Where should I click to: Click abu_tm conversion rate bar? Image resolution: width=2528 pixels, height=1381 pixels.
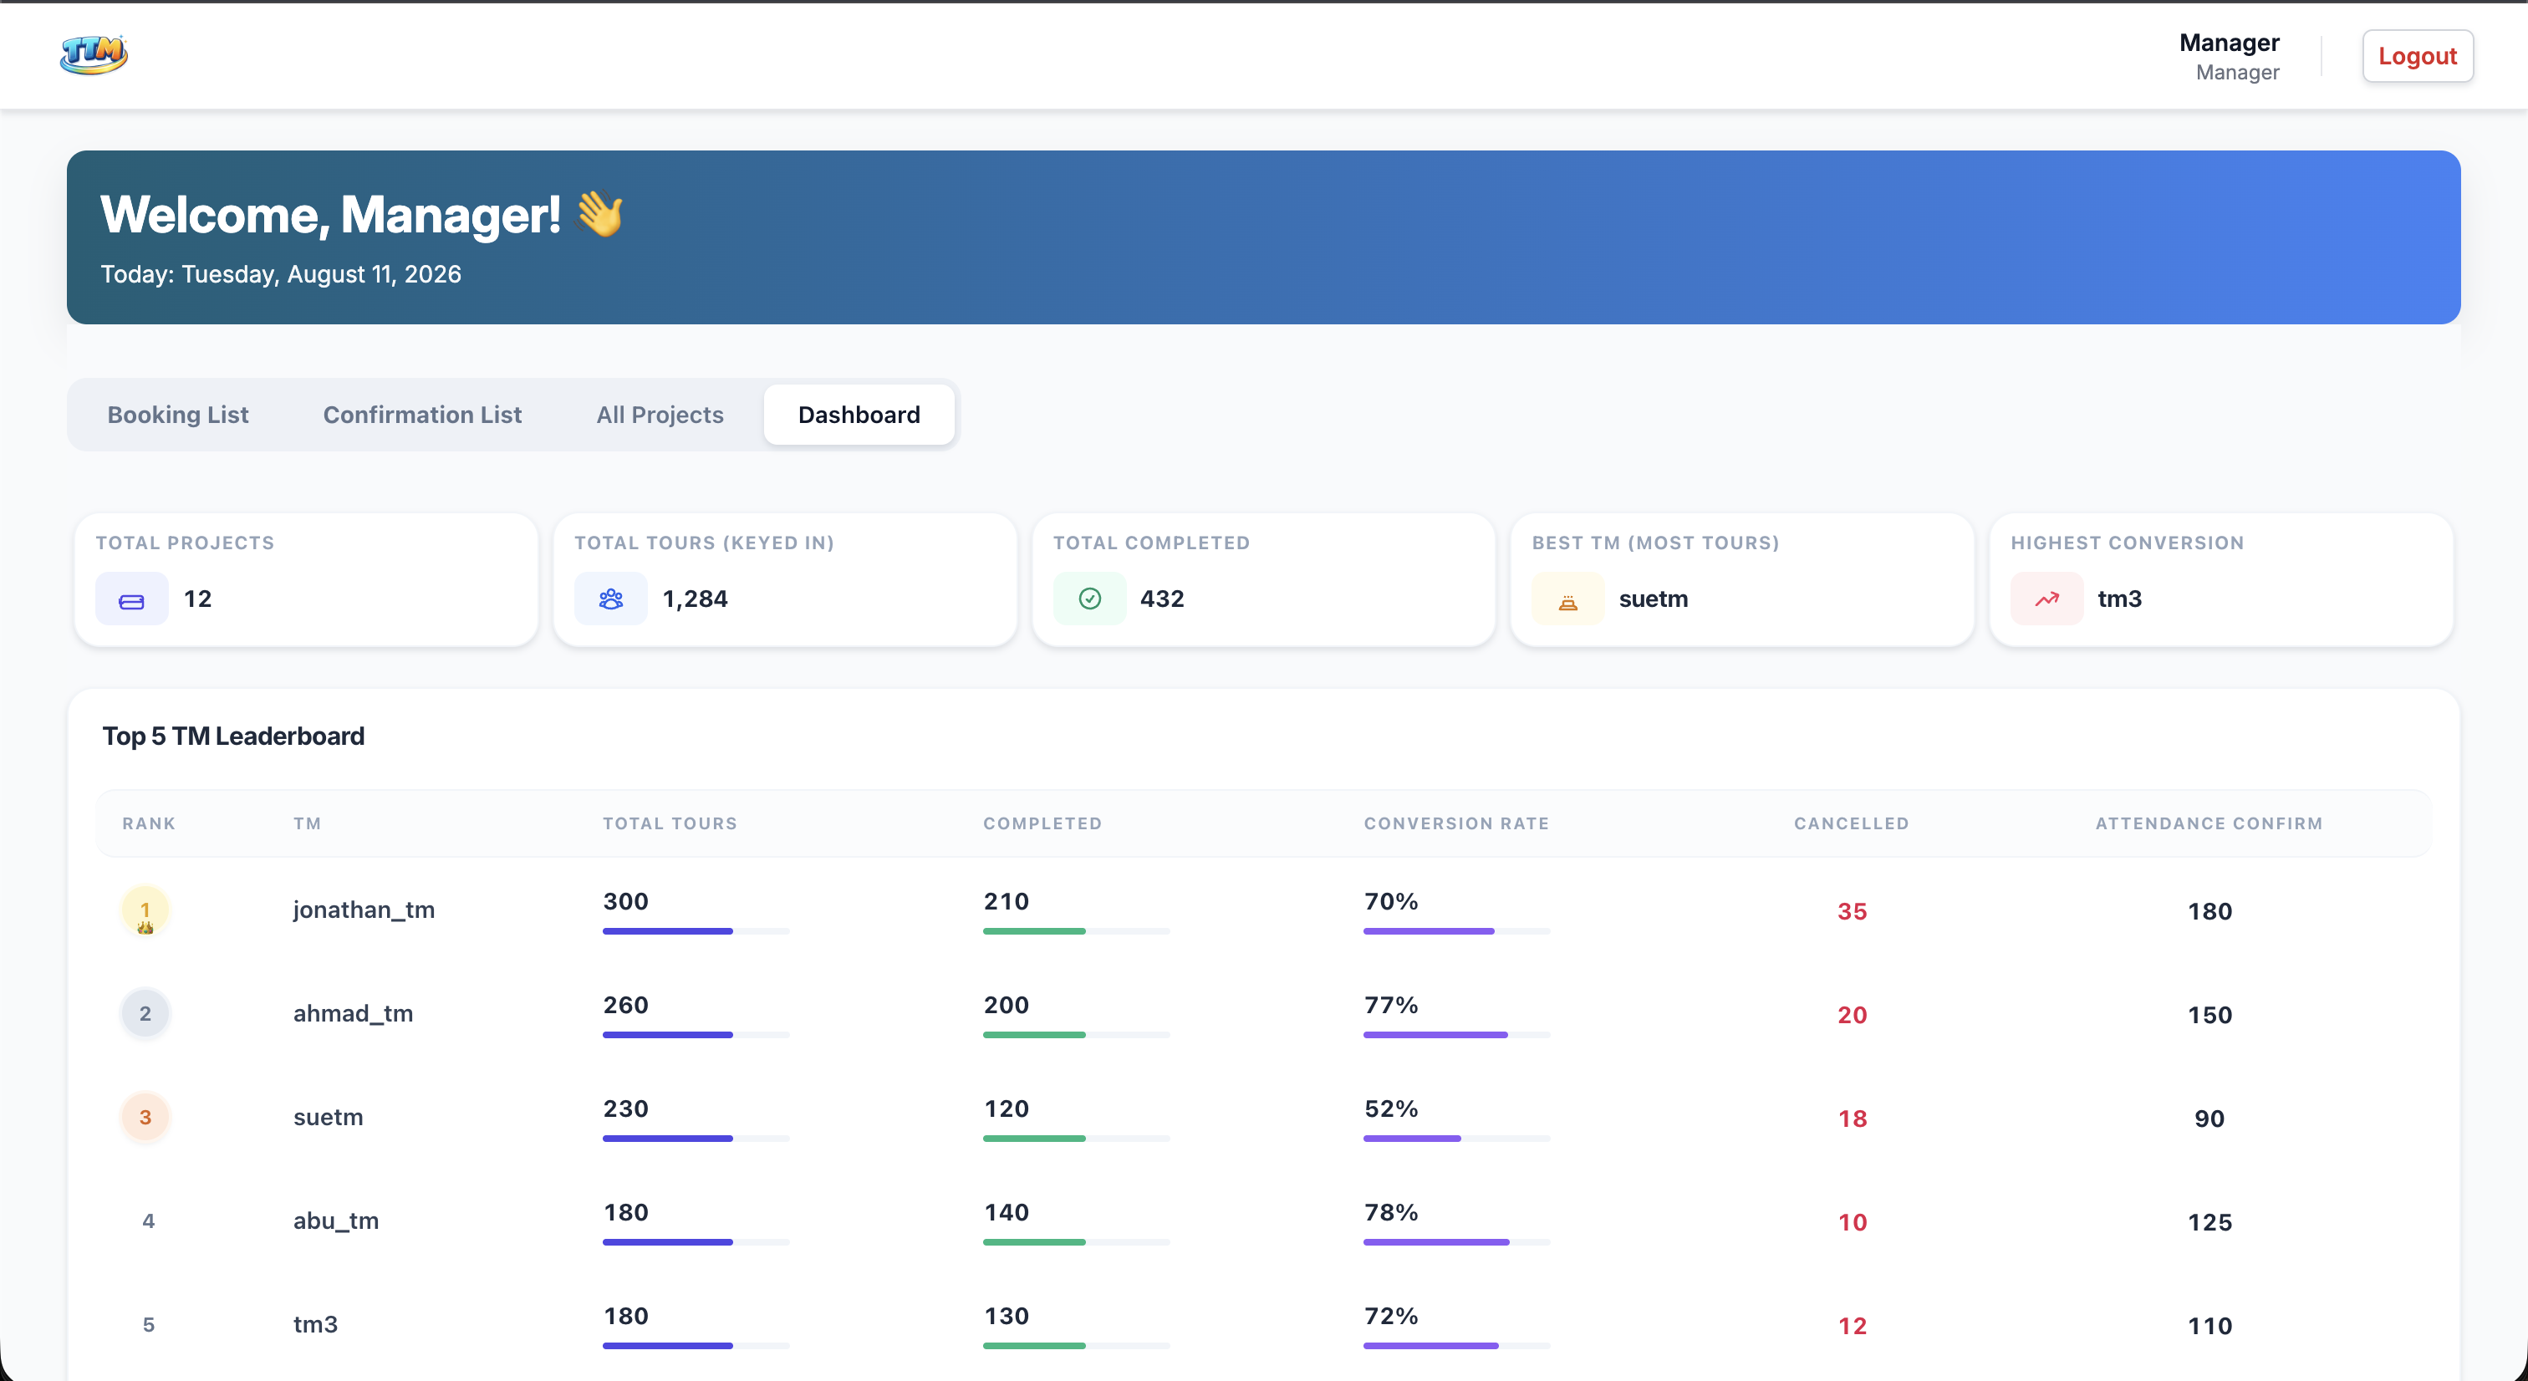[x=1456, y=1241]
